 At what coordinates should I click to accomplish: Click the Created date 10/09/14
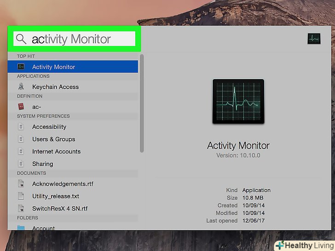pos(254,205)
